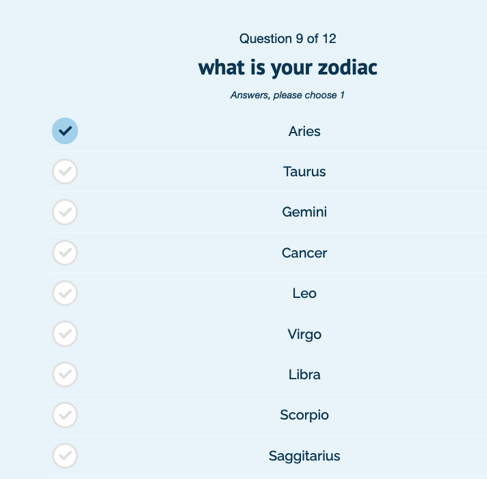Pick the Gemini answer label
The height and width of the screenshot is (479, 487).
click(x=304, y=213)
